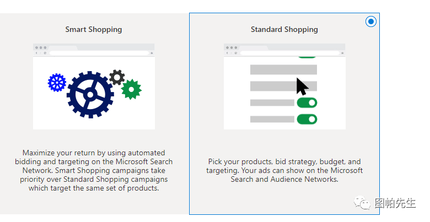430x222 pixels.
Task: Click the large navy gear icon
Action: 90,95
